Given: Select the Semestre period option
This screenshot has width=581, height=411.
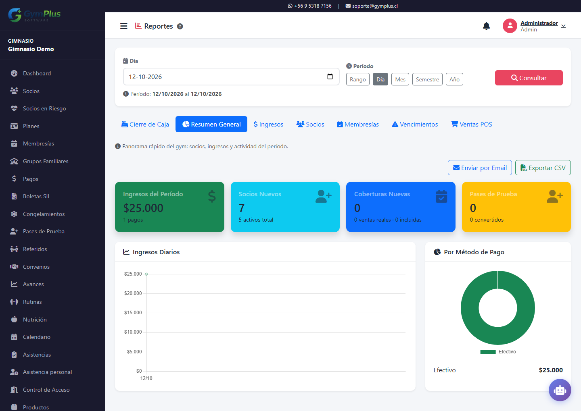Looking at the screenshot, I should (427, 79).
